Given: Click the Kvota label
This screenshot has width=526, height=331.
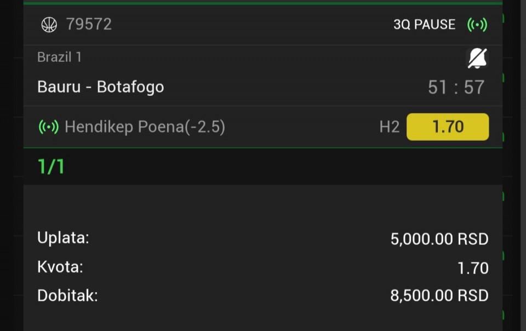Looking at the screenshot, I should pyautogui.click(x=60, y=267).
